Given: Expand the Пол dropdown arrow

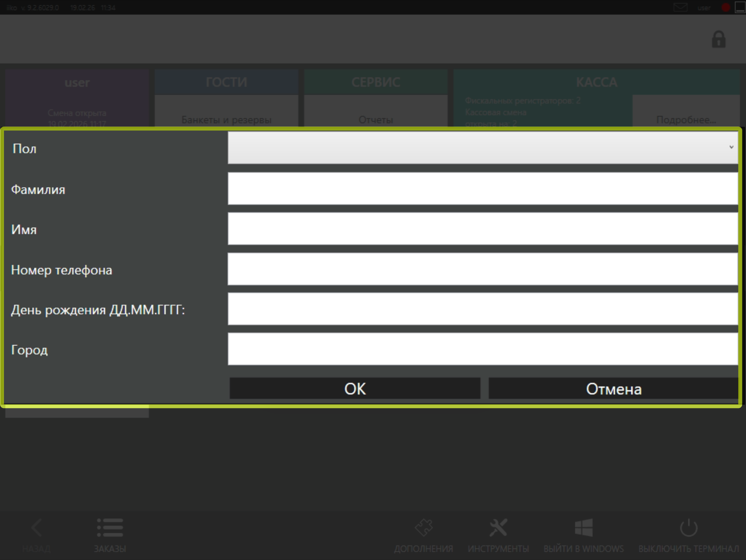Looking at the screenshot, I should (731, 147).
